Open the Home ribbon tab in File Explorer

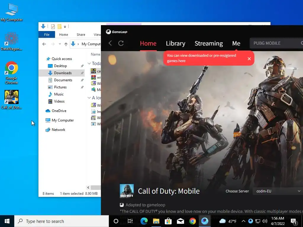pyautogui.click(x=64, y=35)
